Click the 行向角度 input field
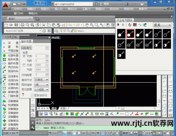The image size is (176, 136). [40, 74]
